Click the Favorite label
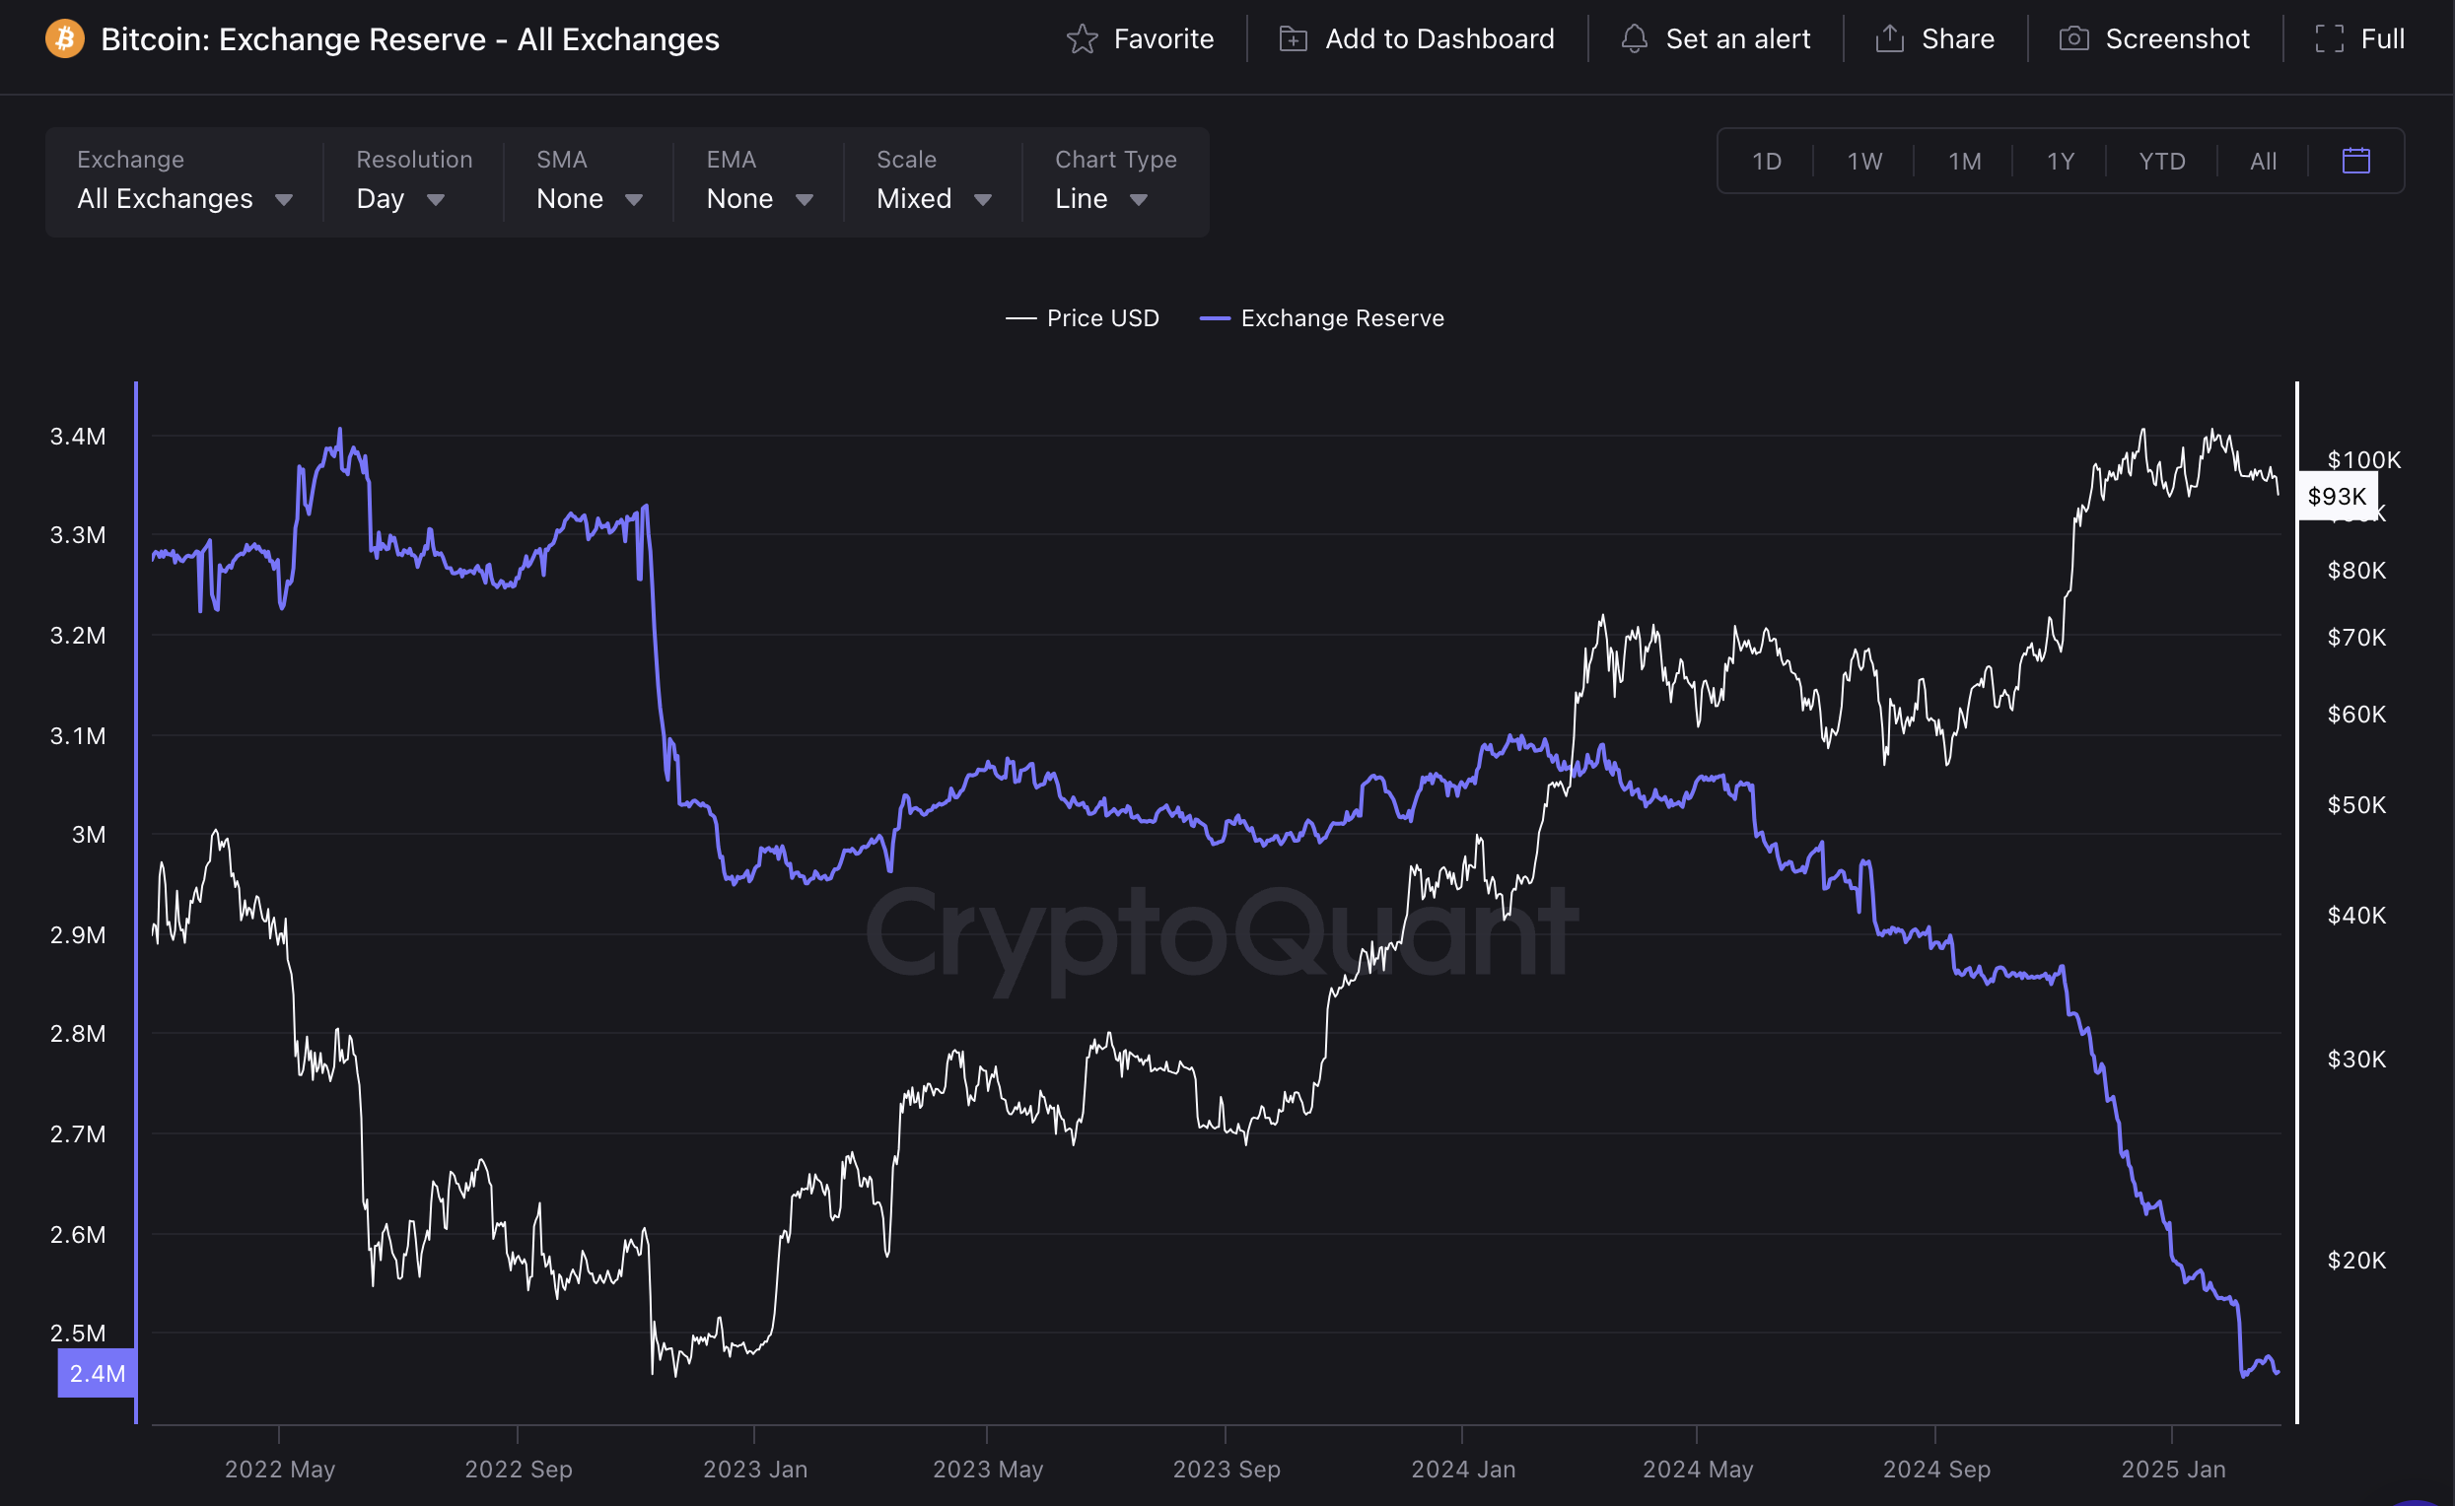Viewport: 2455px width, 1506px height. coord(1163,38)
